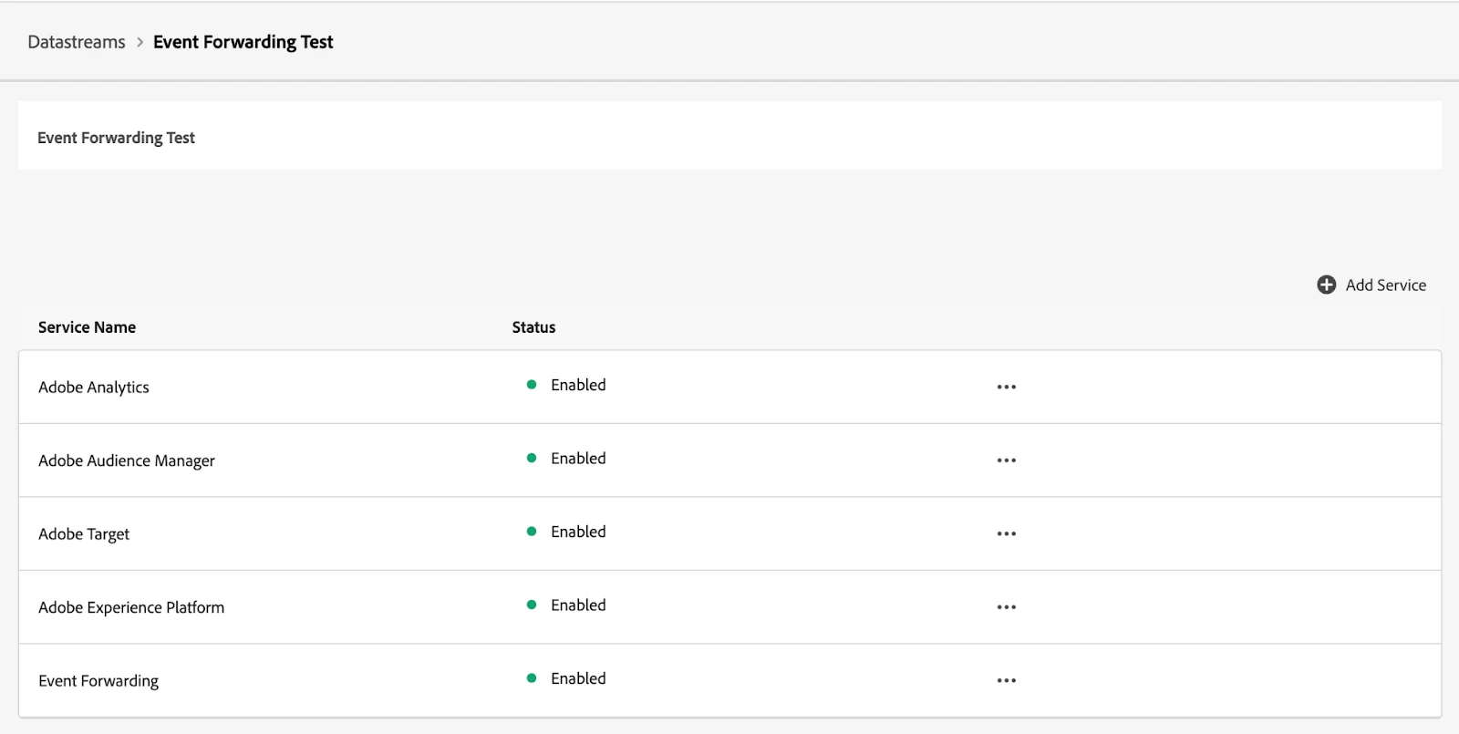This screenshot has height=734, width=1459.
Task: Select the Event Forwarding service row
Action: (98, 681)
